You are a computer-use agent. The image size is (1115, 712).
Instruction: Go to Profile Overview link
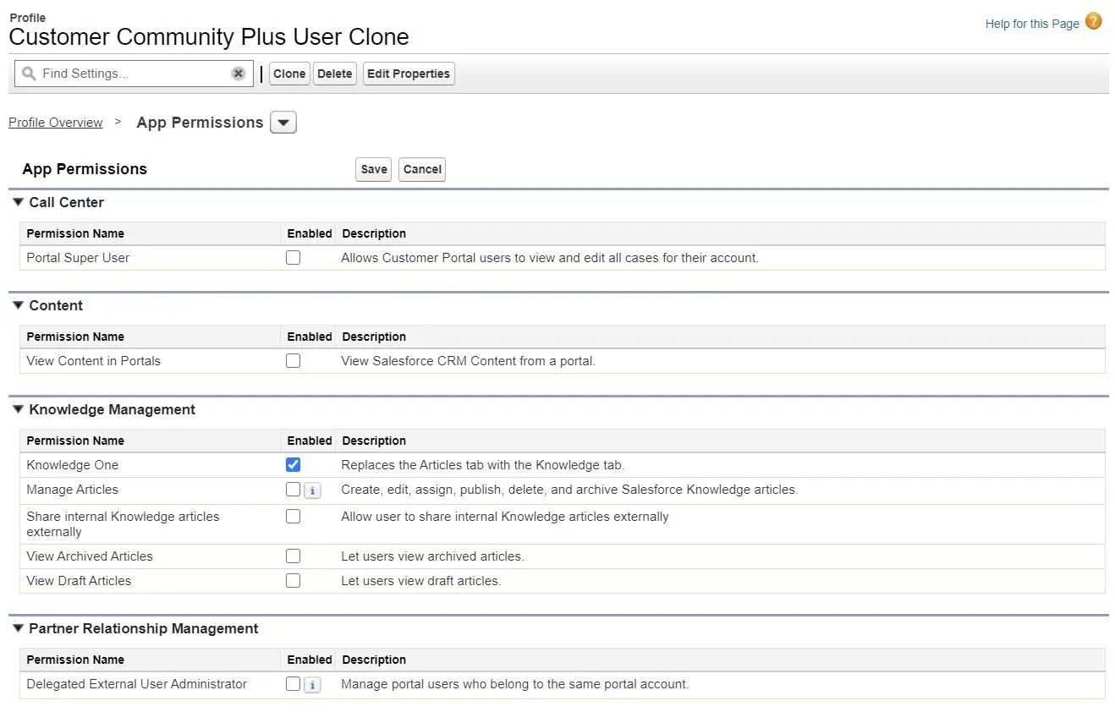[x=56, y=123]
